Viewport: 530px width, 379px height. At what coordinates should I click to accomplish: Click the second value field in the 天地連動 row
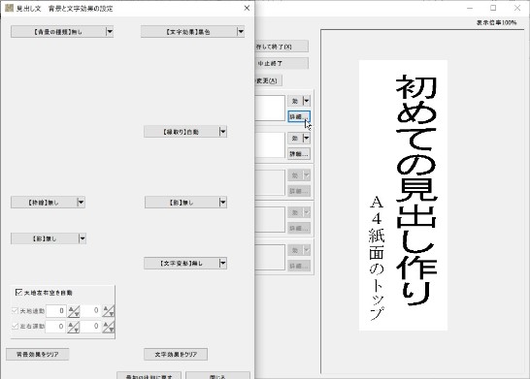pos(91,311)
